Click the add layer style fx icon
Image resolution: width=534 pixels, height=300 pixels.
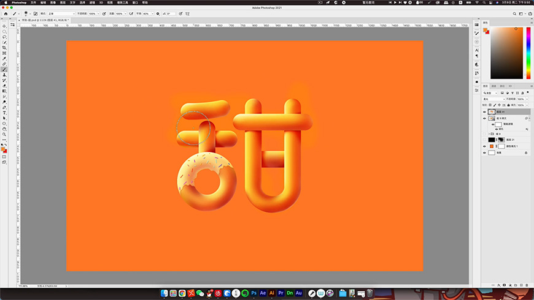click(x=499, y=285)
